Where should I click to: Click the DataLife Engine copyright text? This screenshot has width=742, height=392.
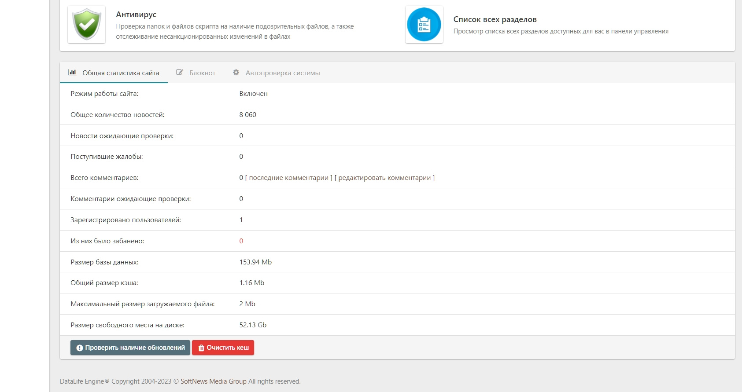click(180, 381)
